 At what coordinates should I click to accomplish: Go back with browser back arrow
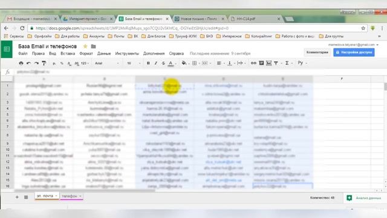[x=6, y=28]
